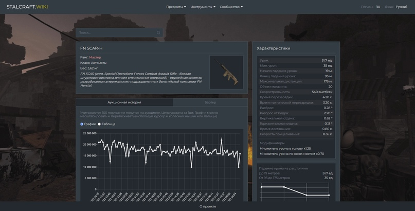Click the magnifier search icon
Image resolution: width=415 pixels, height=211 pixels.
[x=158, y=32]
